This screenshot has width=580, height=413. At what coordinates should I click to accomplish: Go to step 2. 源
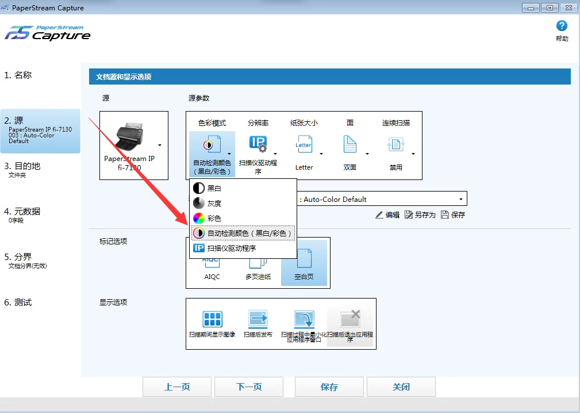[x=40, y=131]
